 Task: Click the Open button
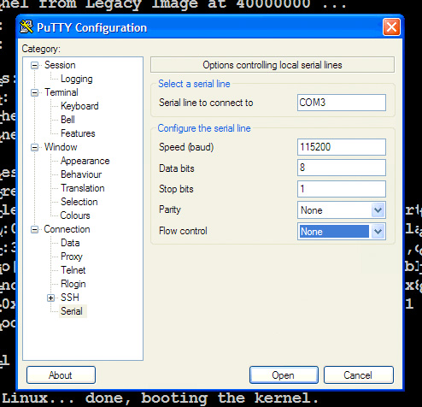pos(284,375)
